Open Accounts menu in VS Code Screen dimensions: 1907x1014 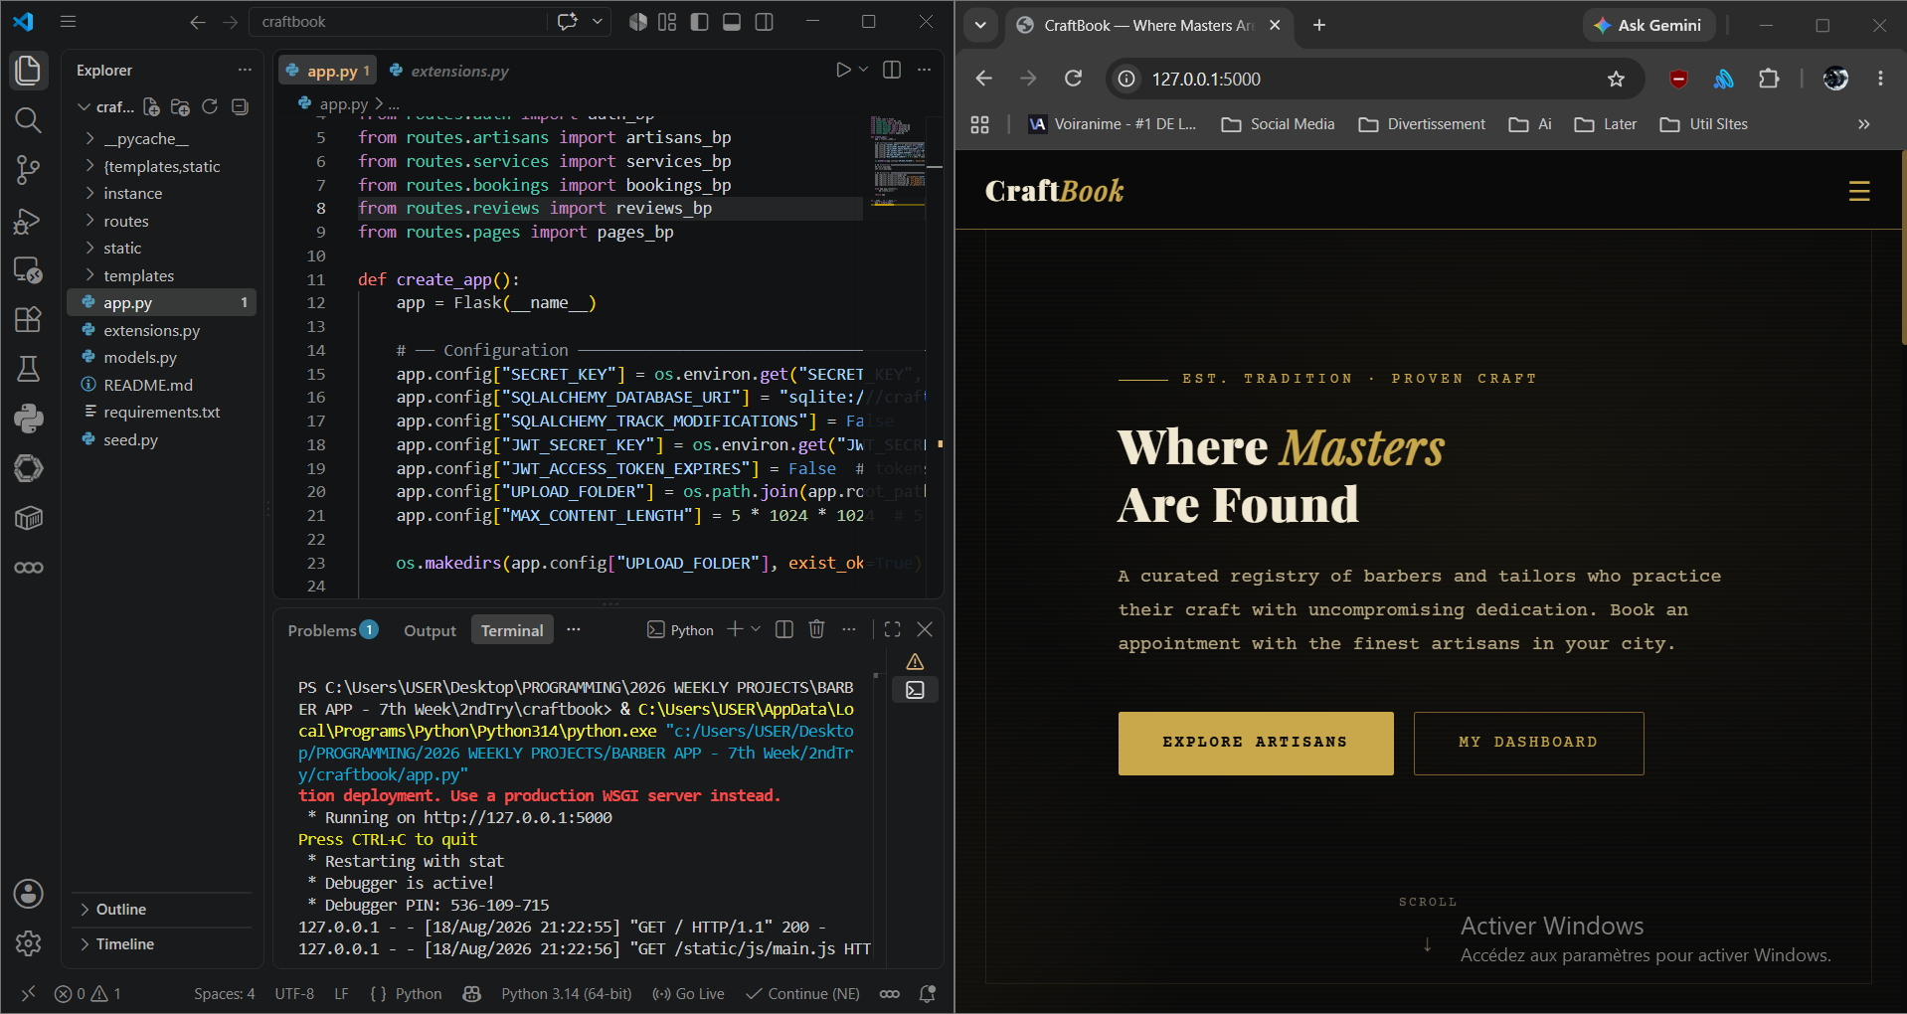pos(28,894)
